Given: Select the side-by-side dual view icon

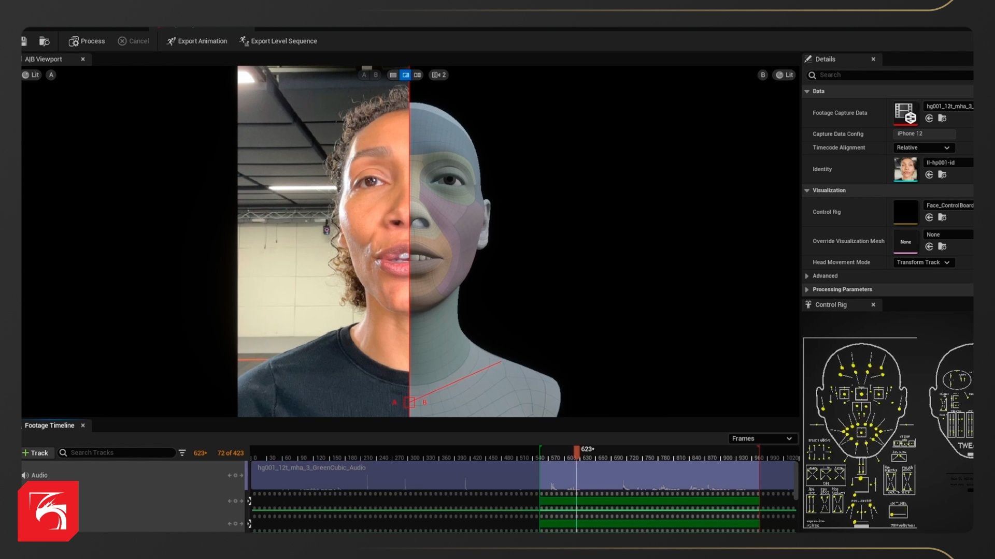Looking at the screenshot, I should coord(418,75).
